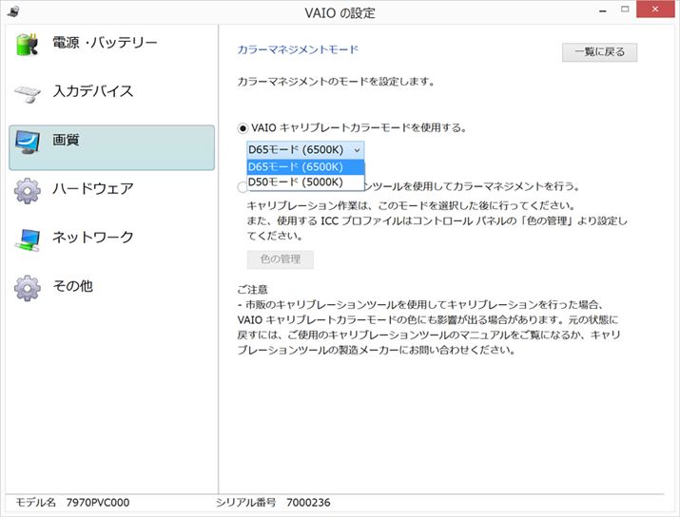Click the battery icon for 電源・バッテリー
The height and width of the screenshot is (517, 680).
coord(28,45)
